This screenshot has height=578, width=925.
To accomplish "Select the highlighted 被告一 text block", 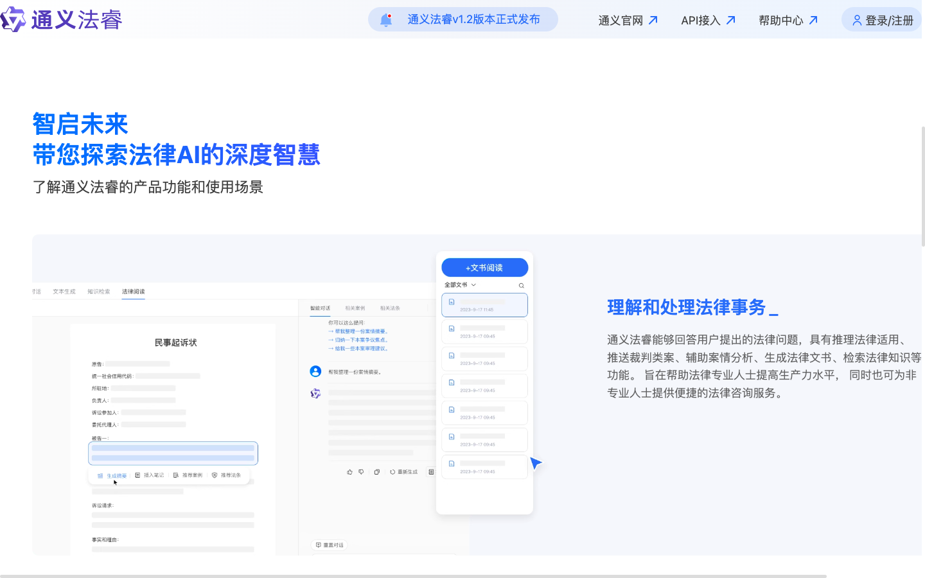I will tap(173, 453).
